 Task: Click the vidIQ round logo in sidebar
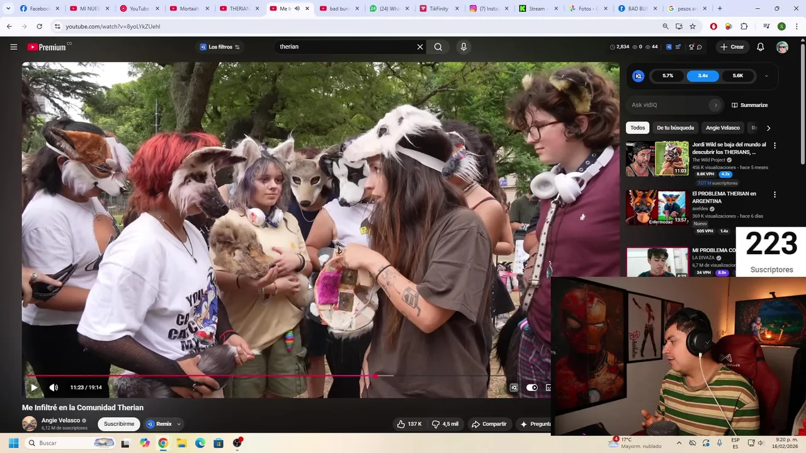[638, 76]
